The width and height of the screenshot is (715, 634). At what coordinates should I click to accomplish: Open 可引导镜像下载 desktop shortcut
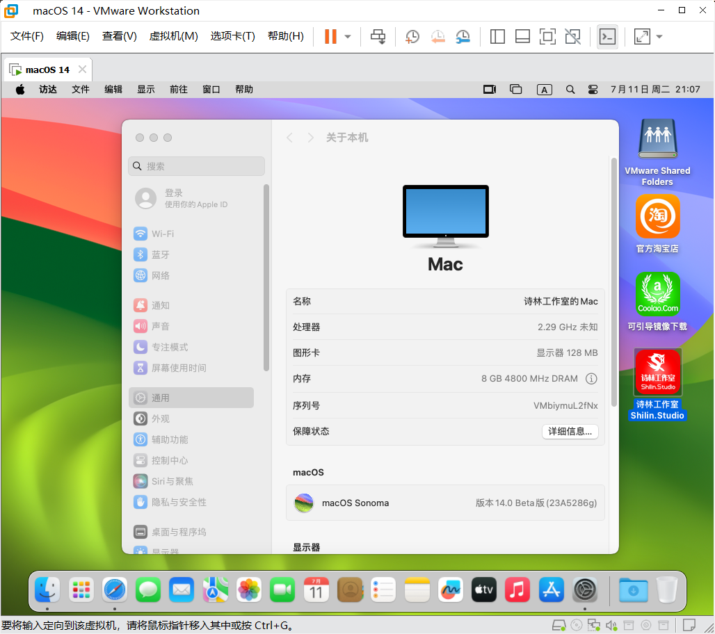[657, 301]
